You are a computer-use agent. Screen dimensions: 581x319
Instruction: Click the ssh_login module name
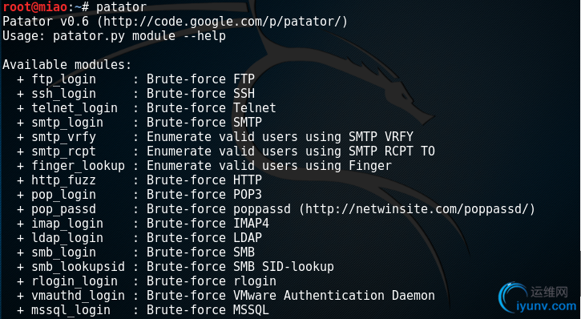click(x=64, y=94)
